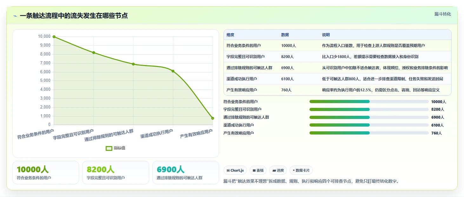Click the progress bar for 字段完整且可识别用户
This screenshot has width=464, height=197.
coord(369,109)
